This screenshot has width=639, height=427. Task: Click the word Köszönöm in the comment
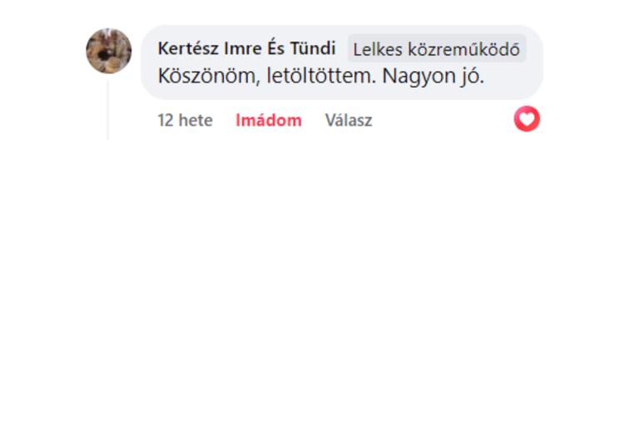click(209, 76)
